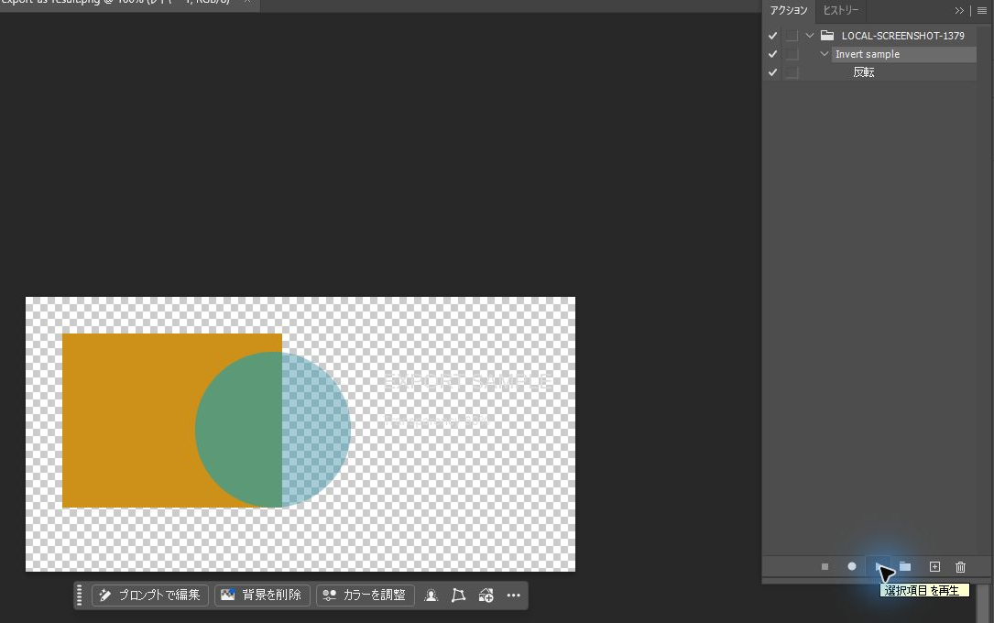Open the Actions panel flyout menu
The width and height of the screenshot is (994, 623).
point(982,10)
